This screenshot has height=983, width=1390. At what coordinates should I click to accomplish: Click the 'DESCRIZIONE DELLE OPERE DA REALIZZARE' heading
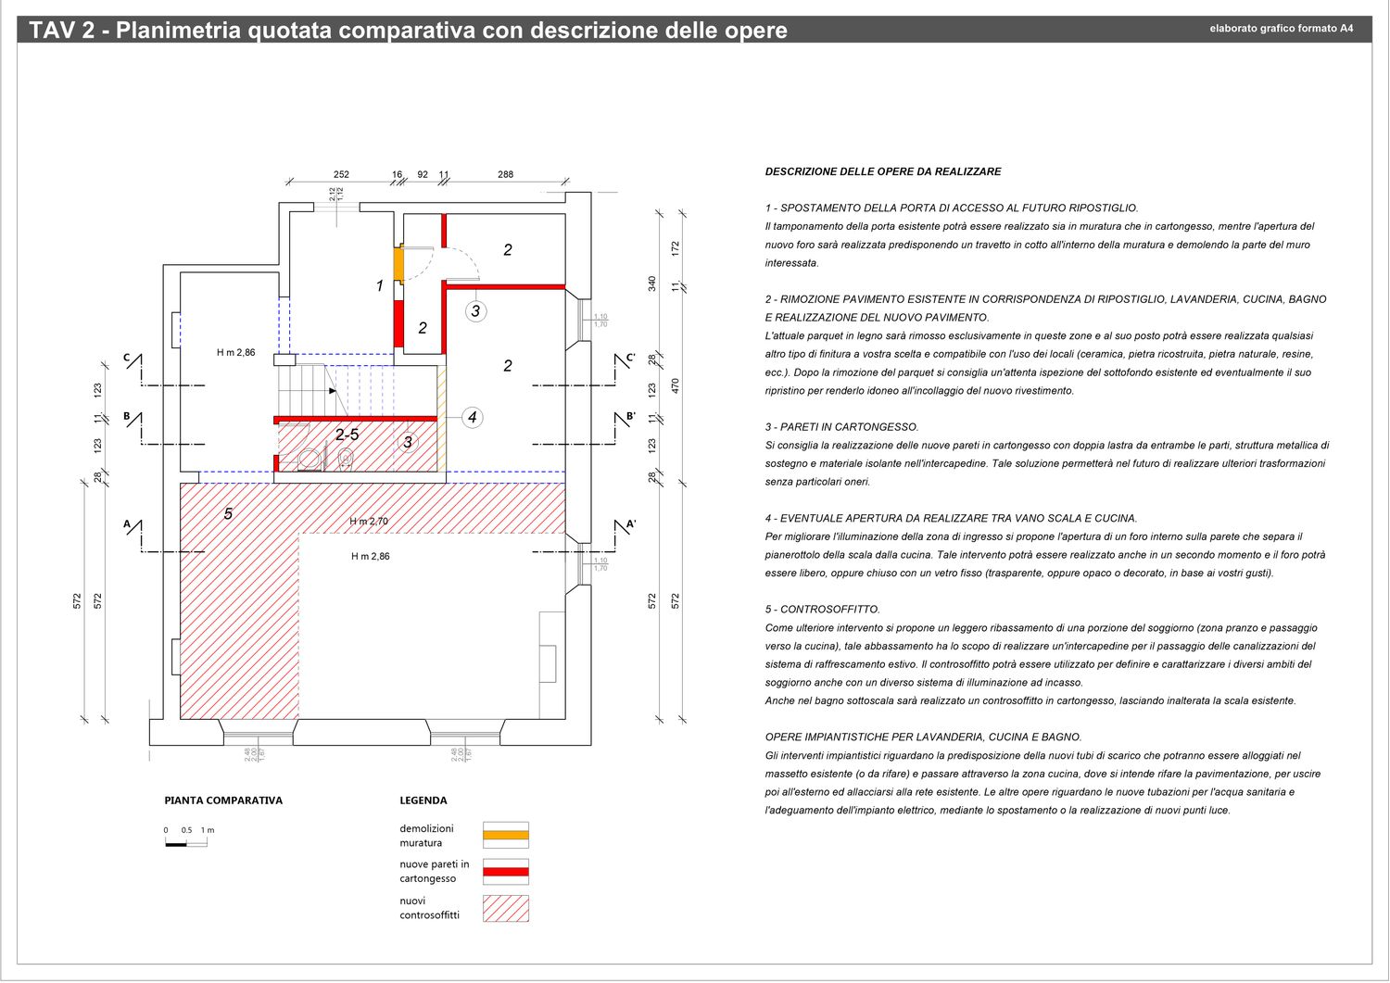click(882, 172)
